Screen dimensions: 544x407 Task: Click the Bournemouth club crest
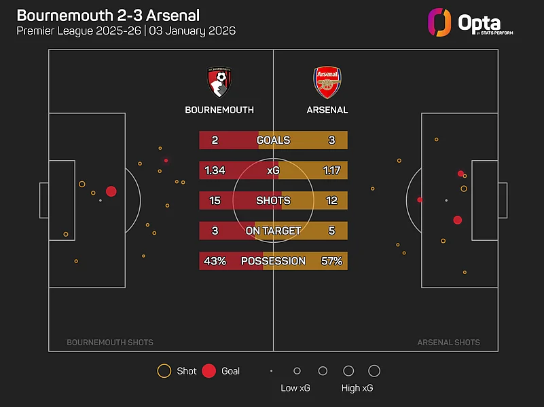(x=219, y=82)
